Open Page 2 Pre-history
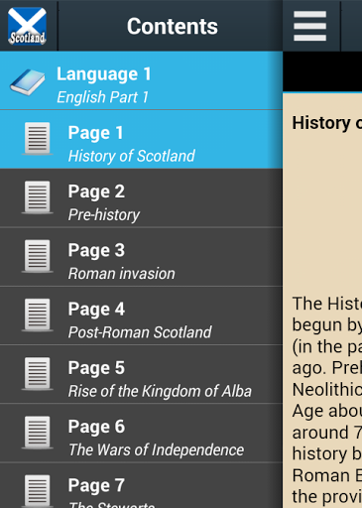The image size is (362, 508). pos(141,198)
